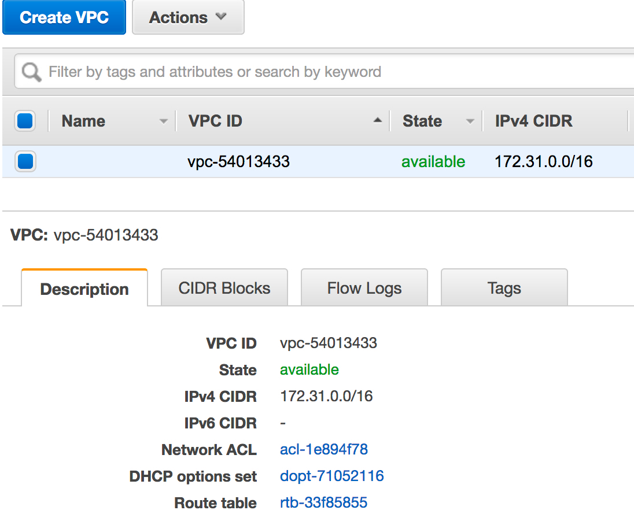
Task: Click the search magnifier icon
Action: click(x=31, y=72)
